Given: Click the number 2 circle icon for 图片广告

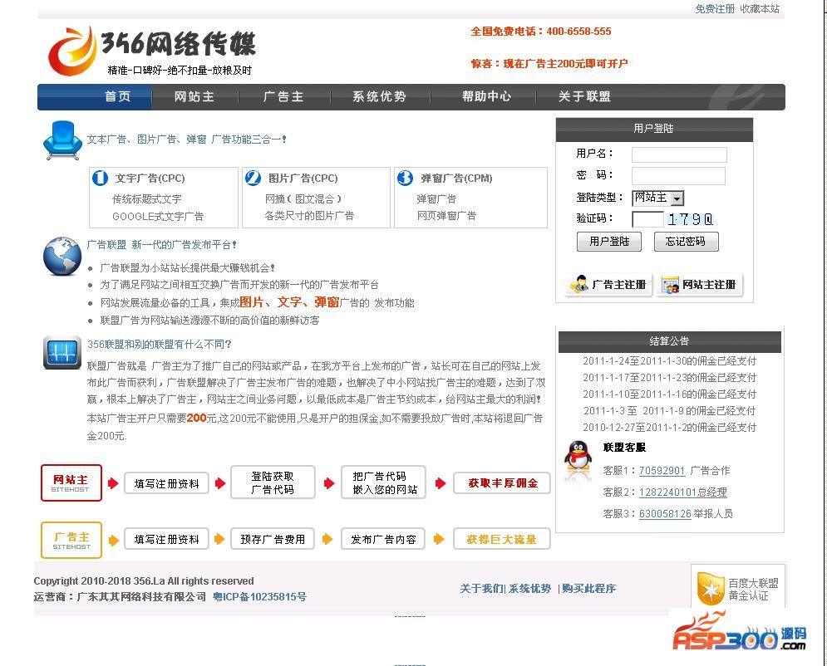Looking at the screenshot, I should (253, 178).
